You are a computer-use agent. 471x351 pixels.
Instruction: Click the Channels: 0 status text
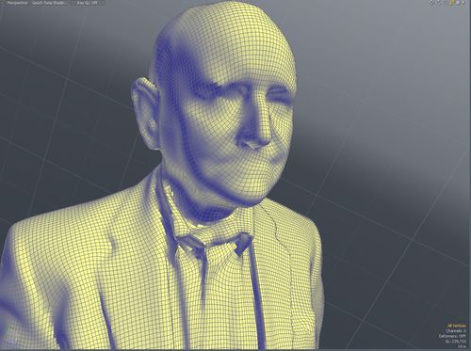tap(456, 330)
